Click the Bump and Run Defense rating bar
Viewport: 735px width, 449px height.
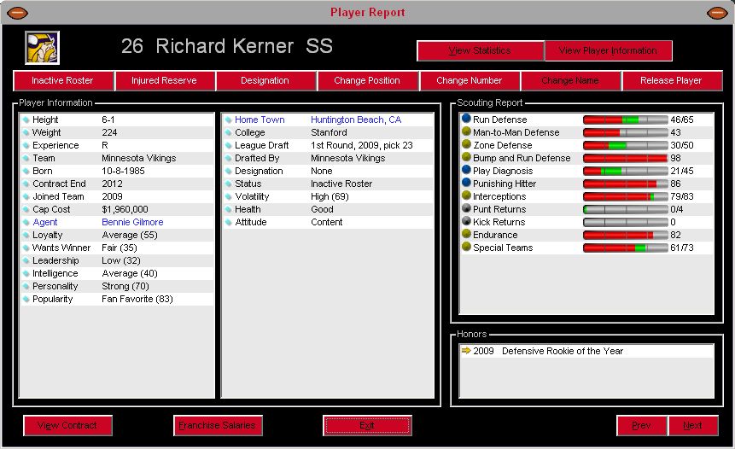coord(625,158)
